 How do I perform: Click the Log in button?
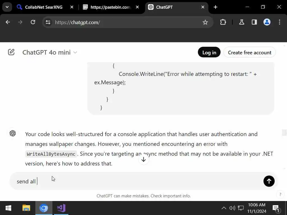pos(209,52)
